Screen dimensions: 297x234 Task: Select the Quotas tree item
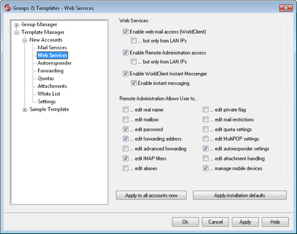point(46,78)
